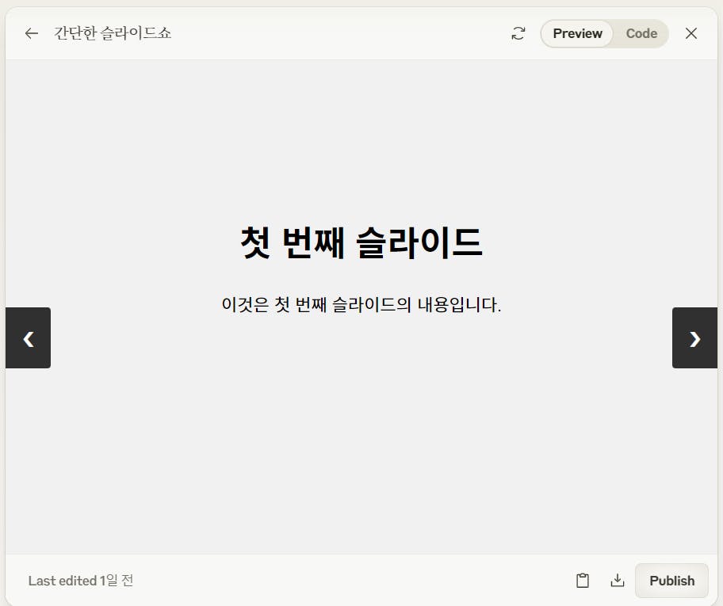Open the download options icon
This screenshot has height=606, width=723.
click(618, 580)
